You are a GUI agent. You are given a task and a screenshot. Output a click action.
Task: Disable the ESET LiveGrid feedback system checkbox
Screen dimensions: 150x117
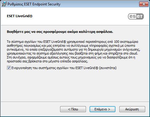9,68
